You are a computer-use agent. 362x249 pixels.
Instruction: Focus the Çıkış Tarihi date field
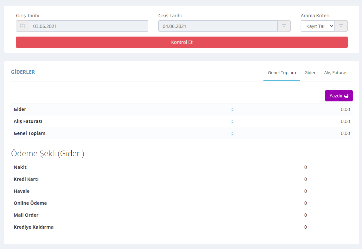pos(218,26)
